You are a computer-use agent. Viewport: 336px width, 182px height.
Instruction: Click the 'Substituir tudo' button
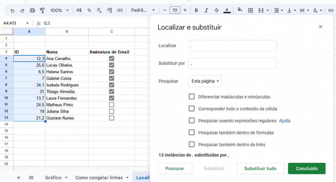point(260,169)
